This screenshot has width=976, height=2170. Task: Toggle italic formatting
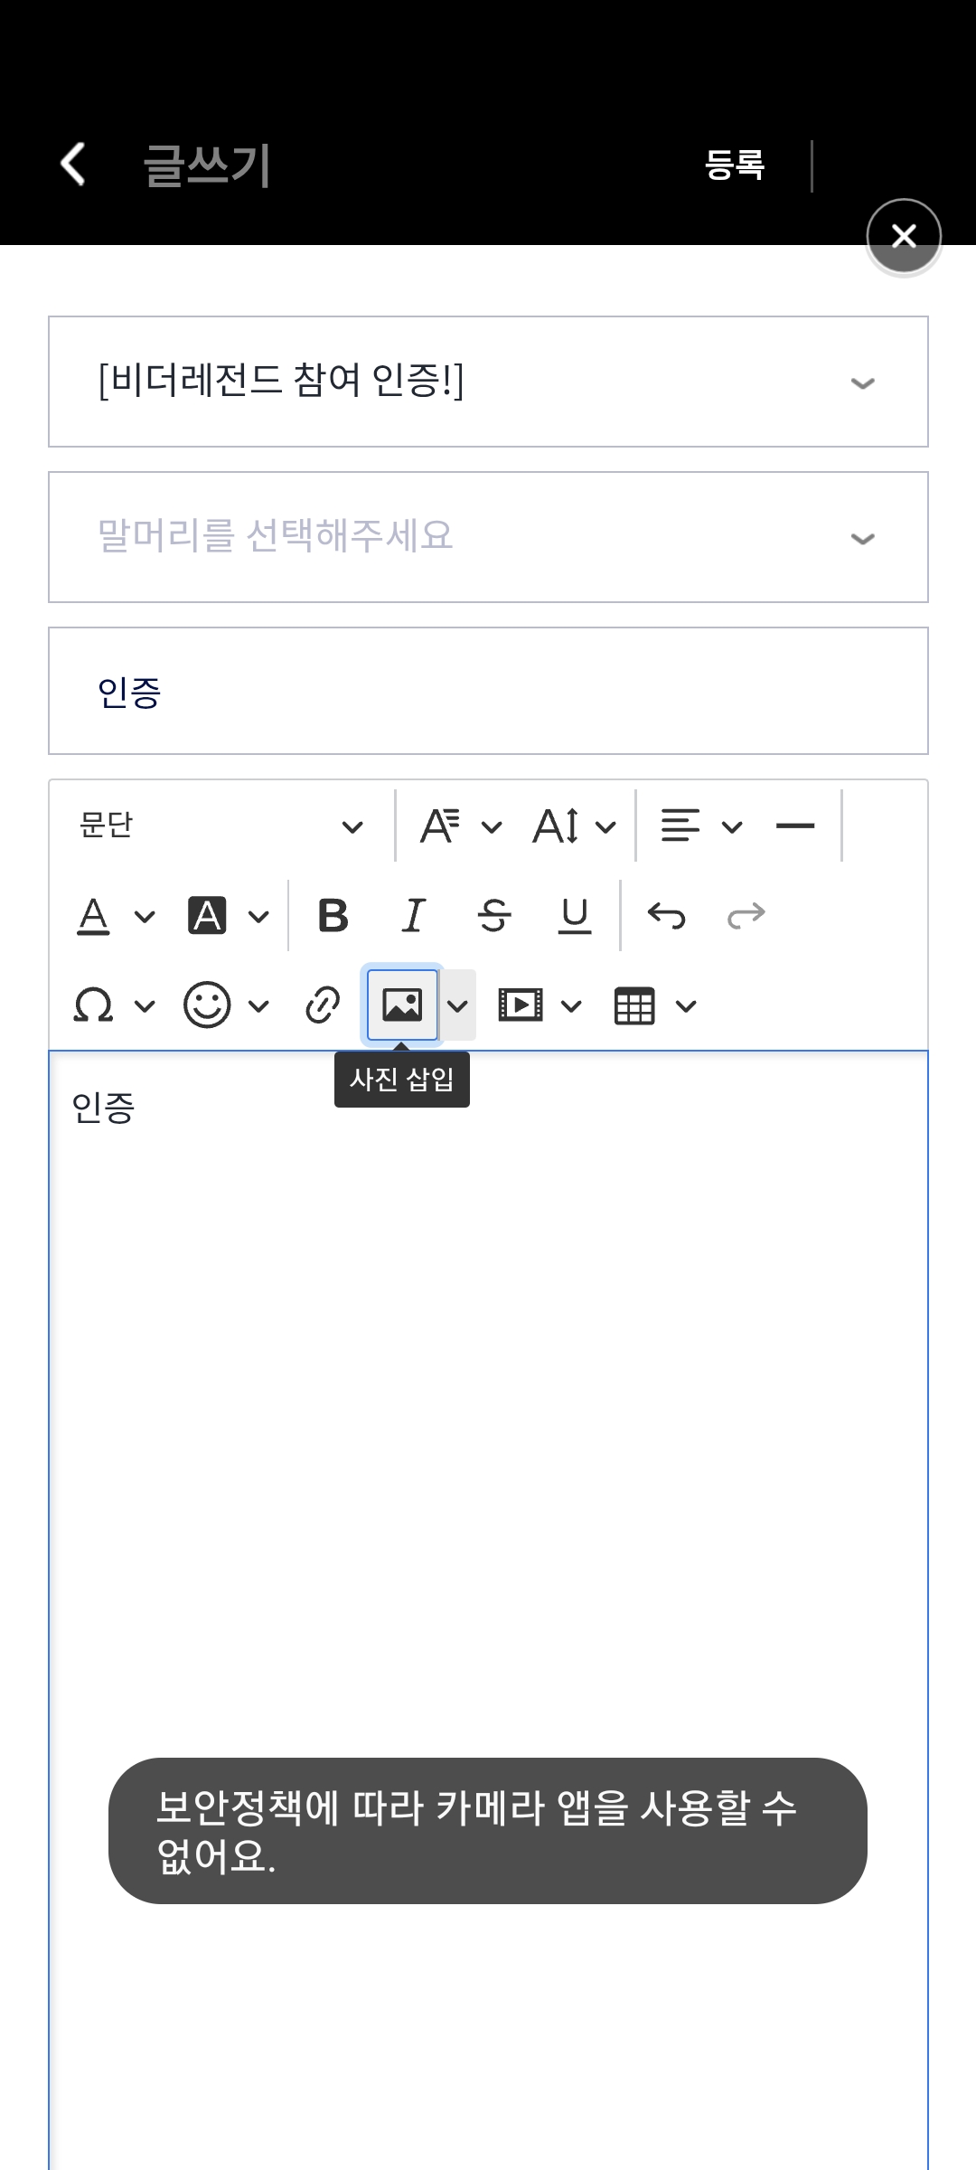pos(413,916)
